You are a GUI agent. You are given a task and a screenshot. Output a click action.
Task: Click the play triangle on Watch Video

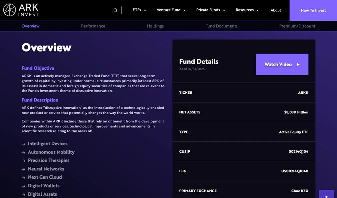tap(298, 64)
